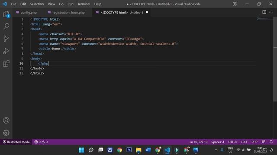277x155 pixels.
Task: Click line number 10 in the gutter
Action: (x=21, y=63)
